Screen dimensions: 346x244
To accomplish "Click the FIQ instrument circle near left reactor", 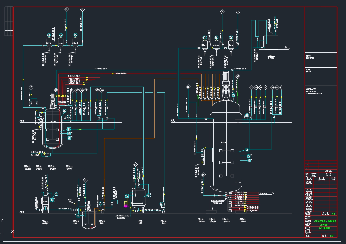I will point(56,90).
